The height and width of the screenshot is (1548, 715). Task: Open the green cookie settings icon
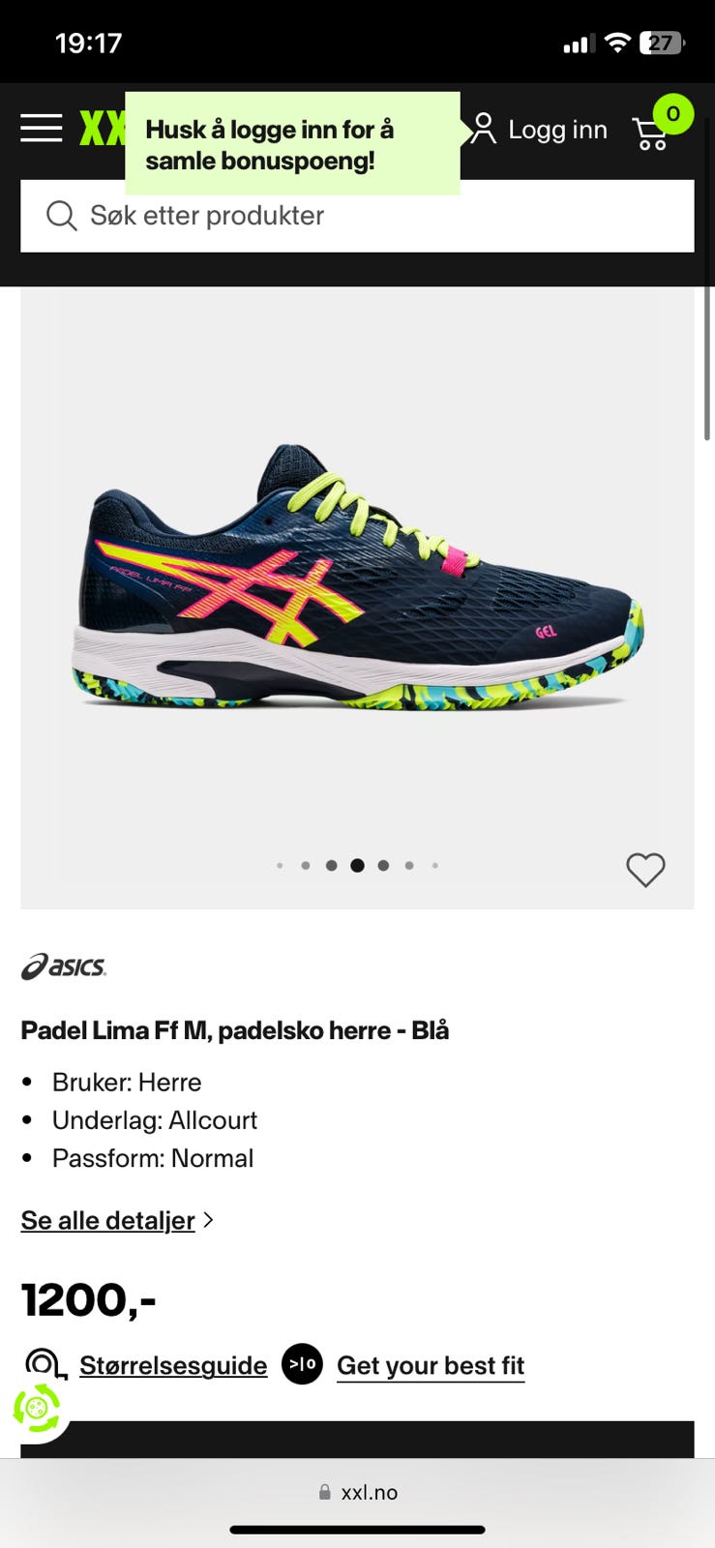click(x=37, y=1408)
